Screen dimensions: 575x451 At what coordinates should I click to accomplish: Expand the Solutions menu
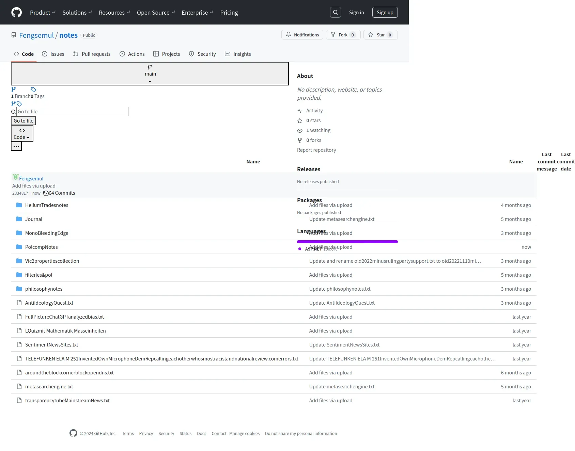tap(77, 13)
